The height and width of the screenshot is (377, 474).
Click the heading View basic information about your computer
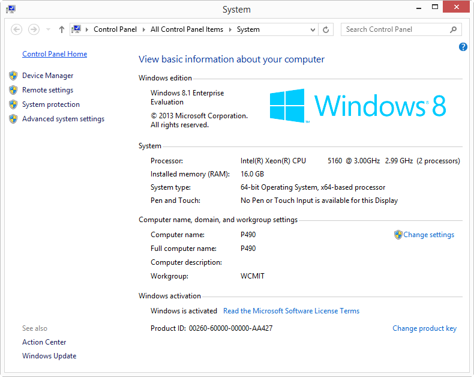(x=232, y=59)
